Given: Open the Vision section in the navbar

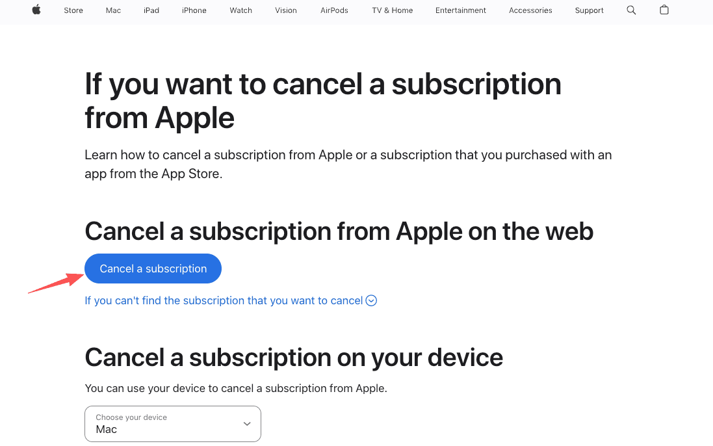Looking at the screenshot, I should click(285, 10).
